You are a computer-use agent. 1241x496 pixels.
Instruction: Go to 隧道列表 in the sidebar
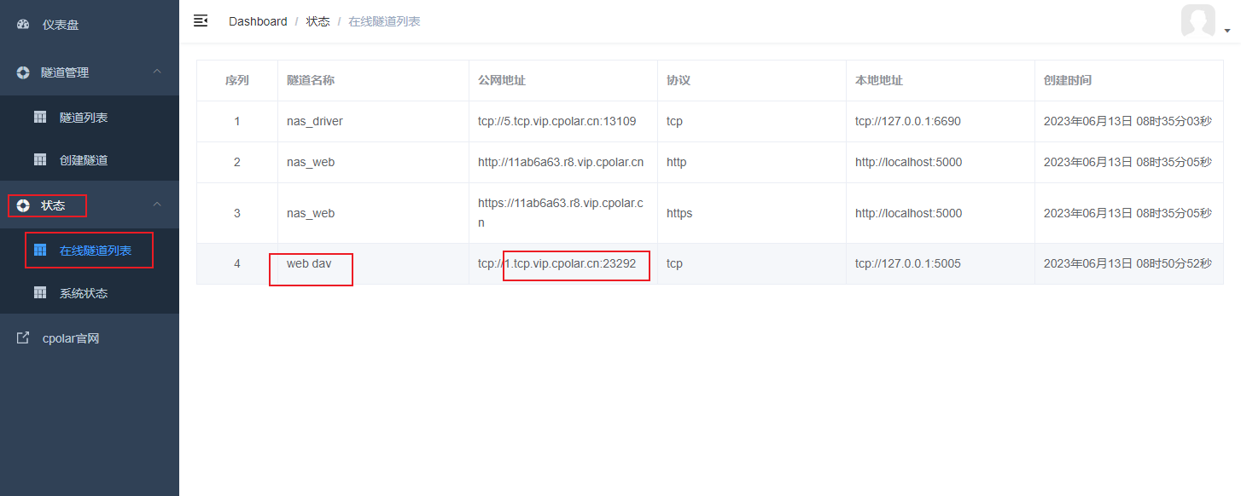[84, 118]
